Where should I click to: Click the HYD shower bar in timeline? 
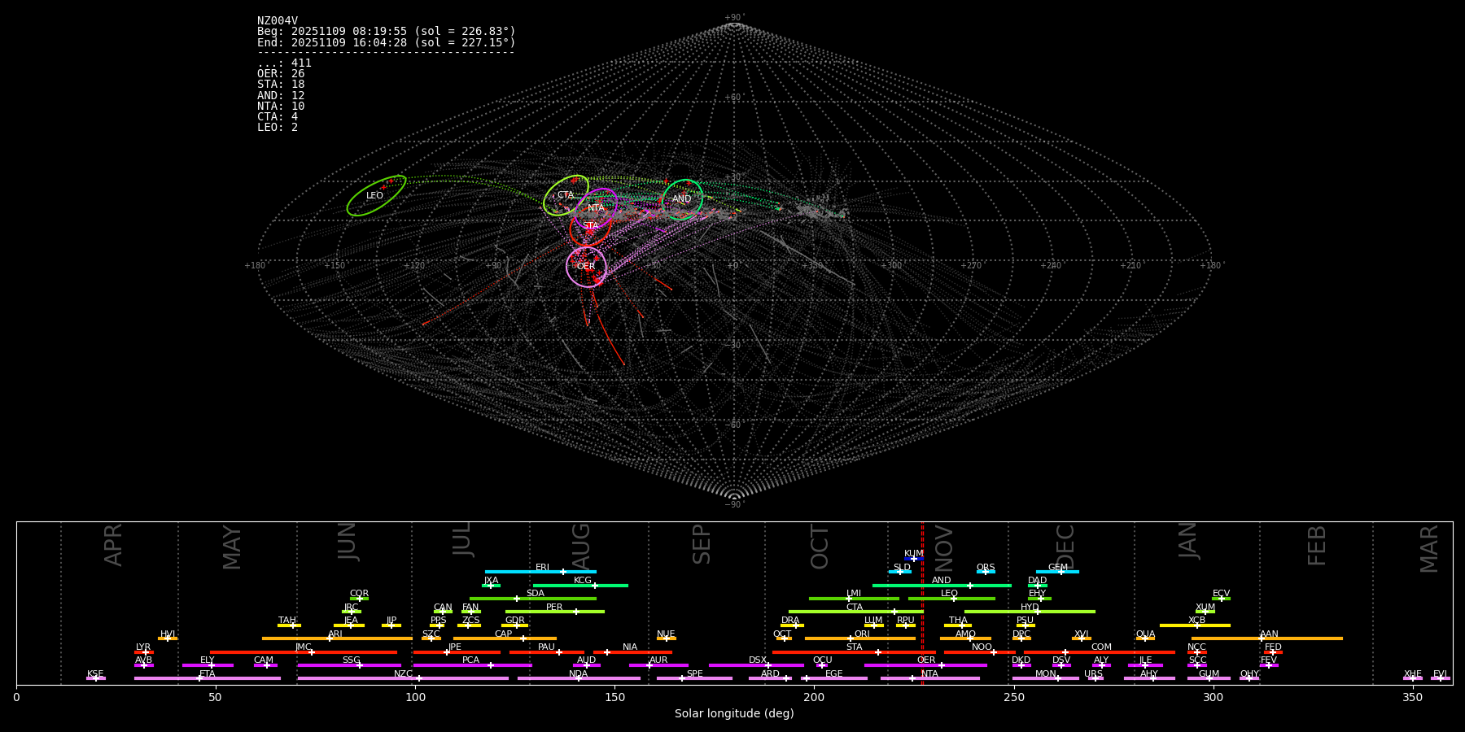coord(1030,611)
